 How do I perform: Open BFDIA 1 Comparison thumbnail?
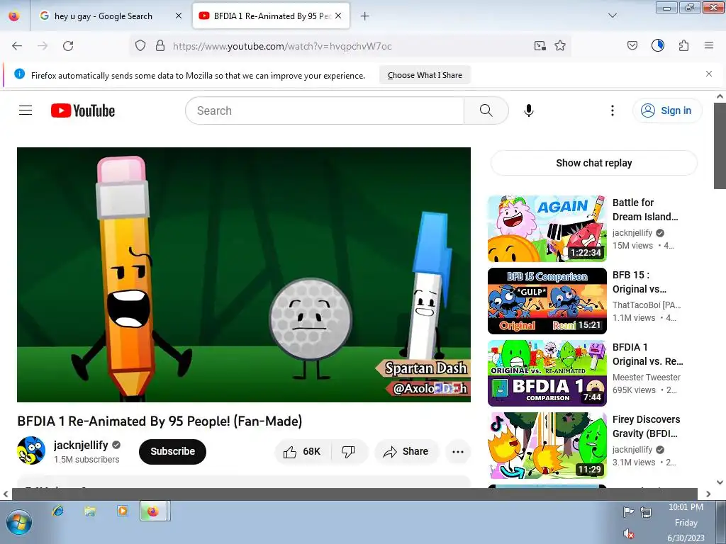[x=547, y=373]
